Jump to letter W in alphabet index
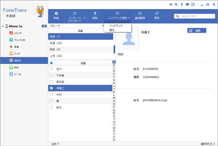 (114, 128)
